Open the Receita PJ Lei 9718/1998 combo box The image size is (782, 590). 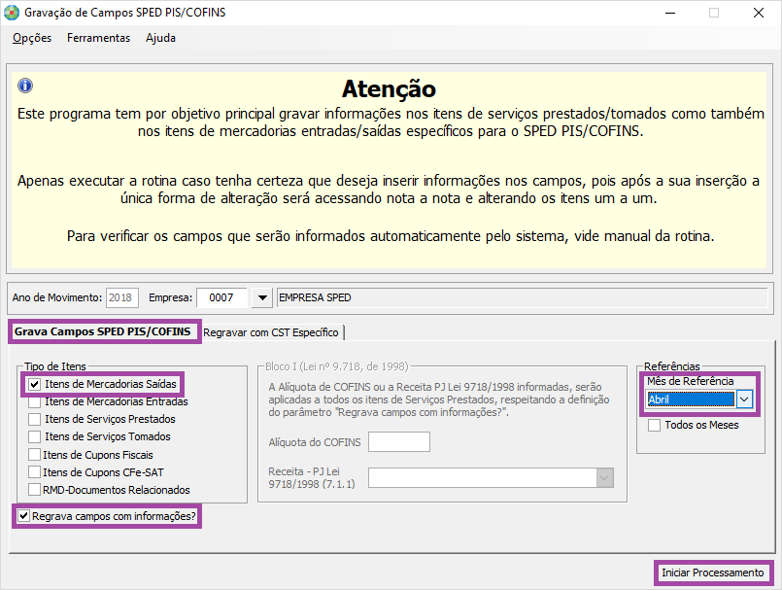click(x=491, y=478)
